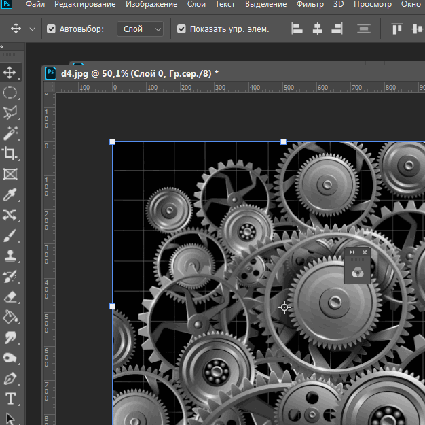Align top edges of layers
This screenshot has height=425, width=425.
396,29
